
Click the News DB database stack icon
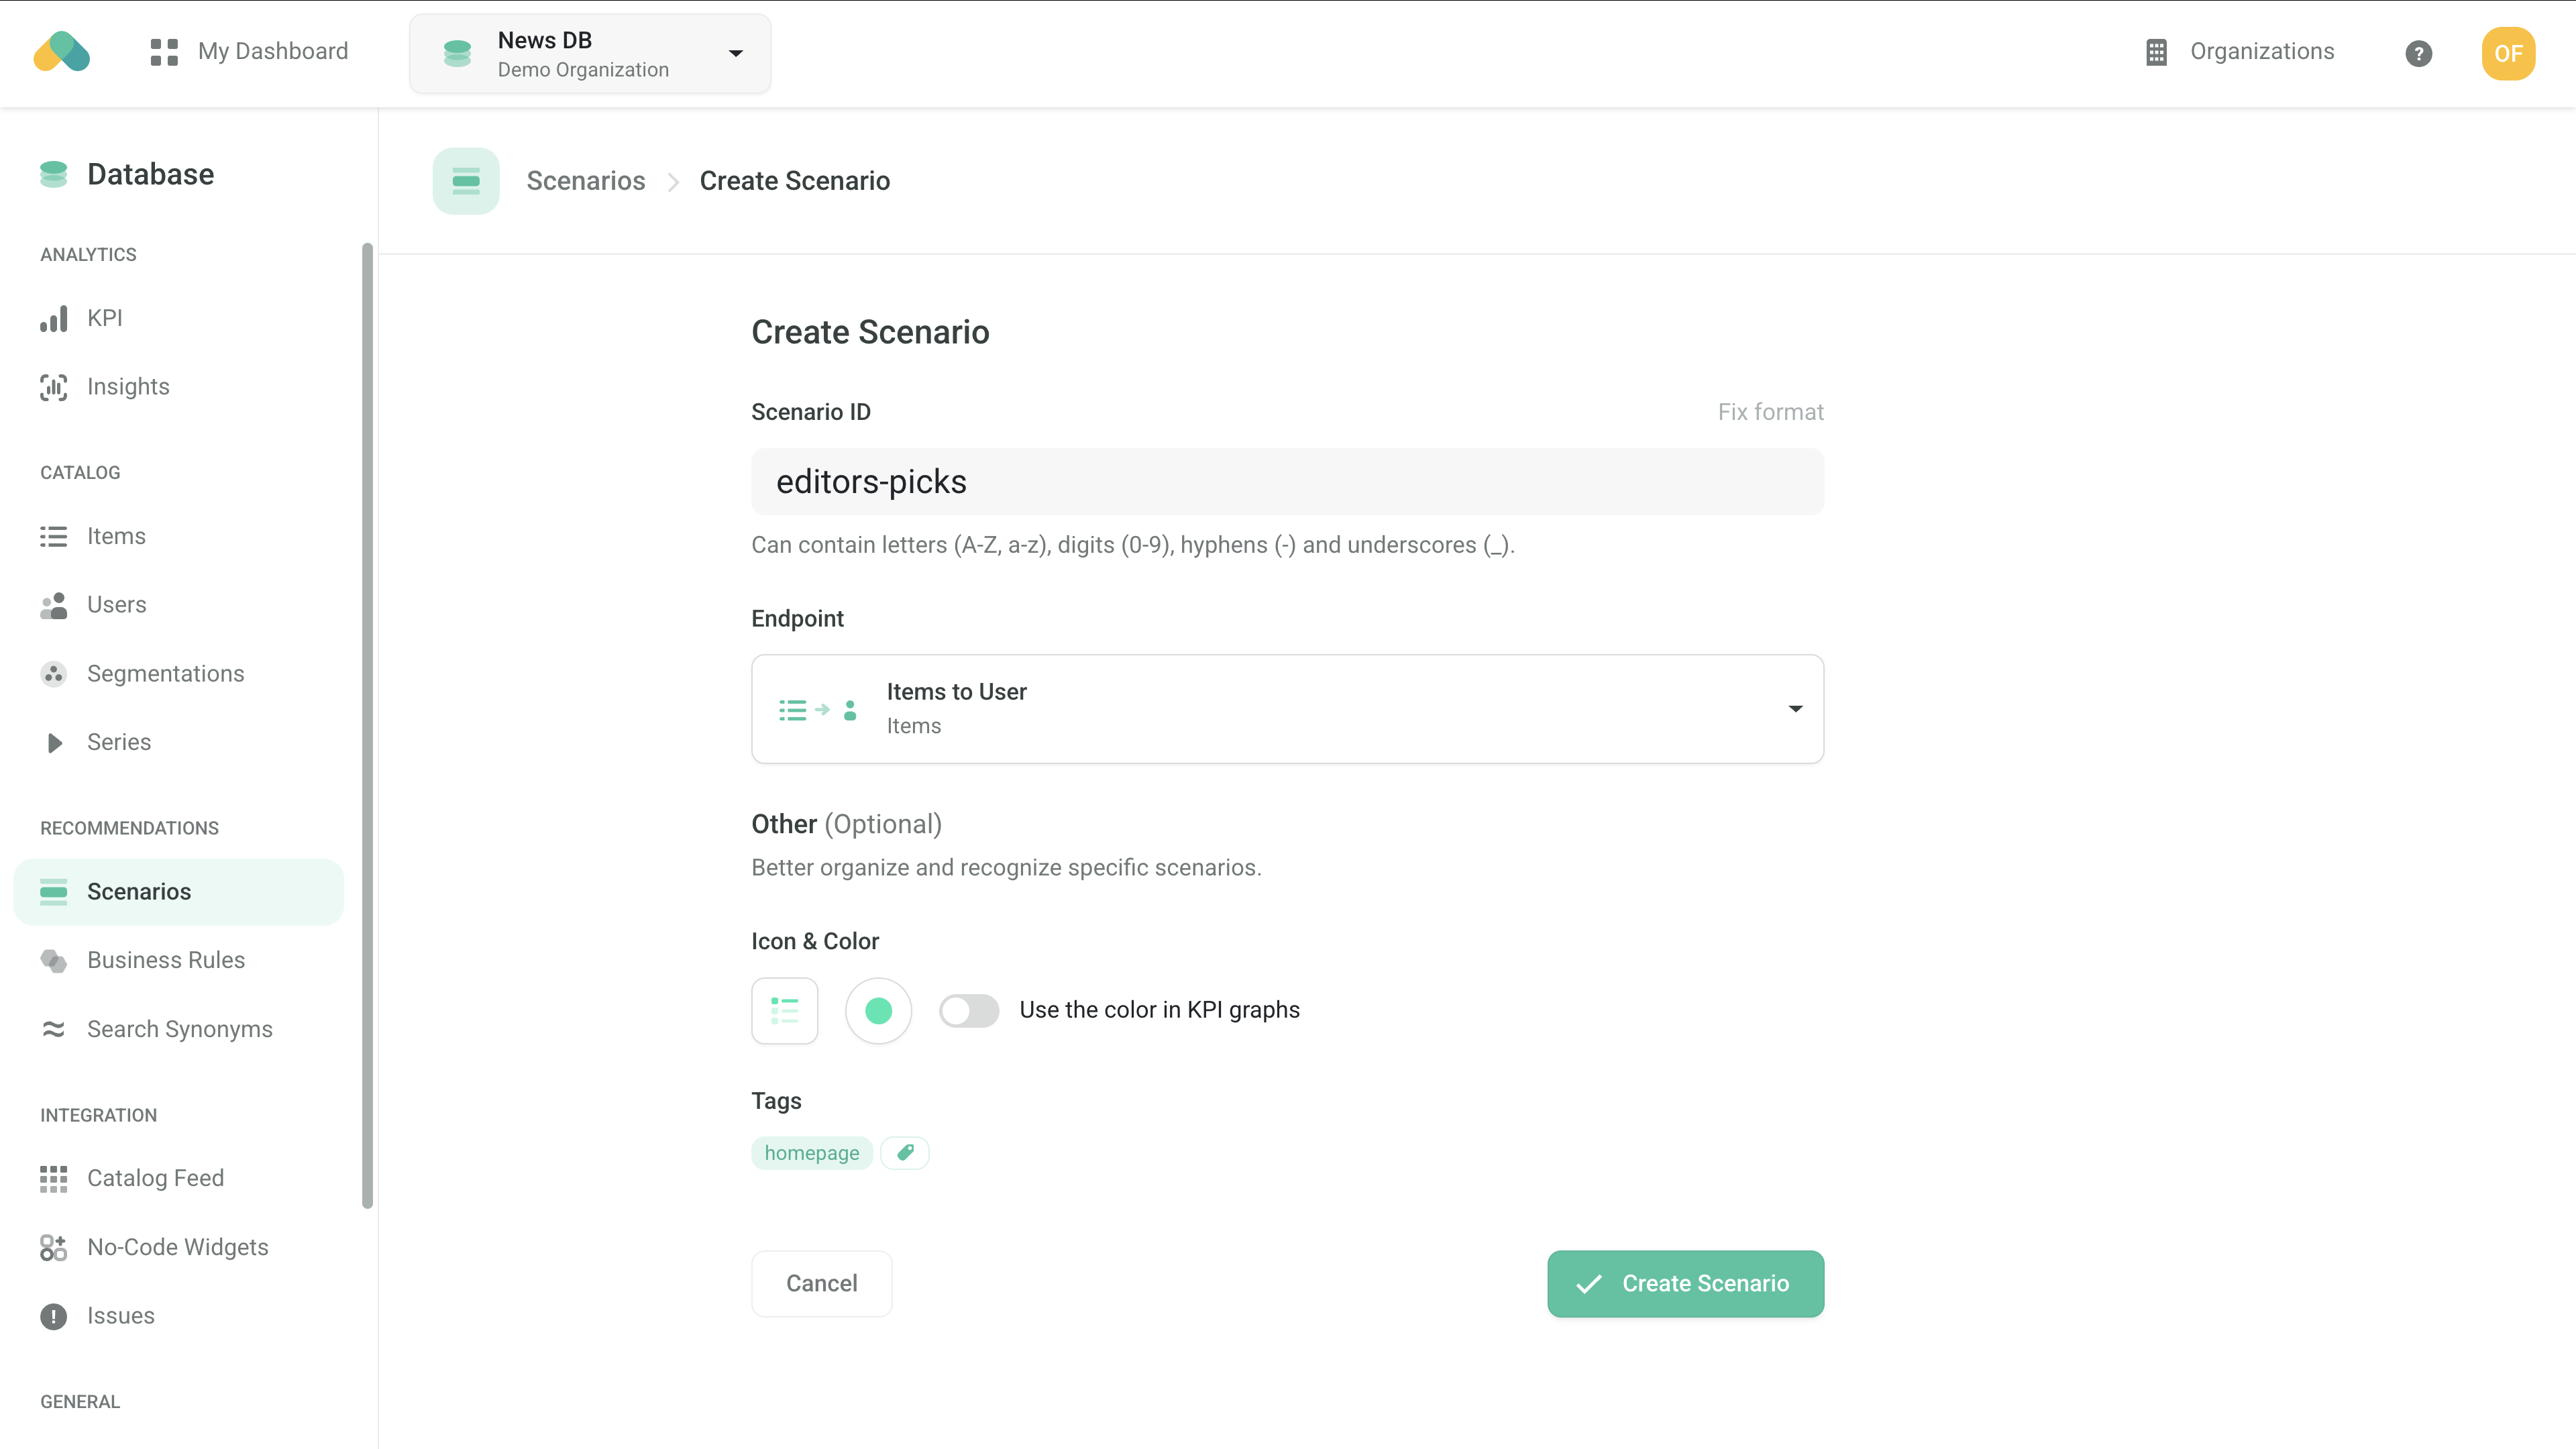tap(457, 54)
